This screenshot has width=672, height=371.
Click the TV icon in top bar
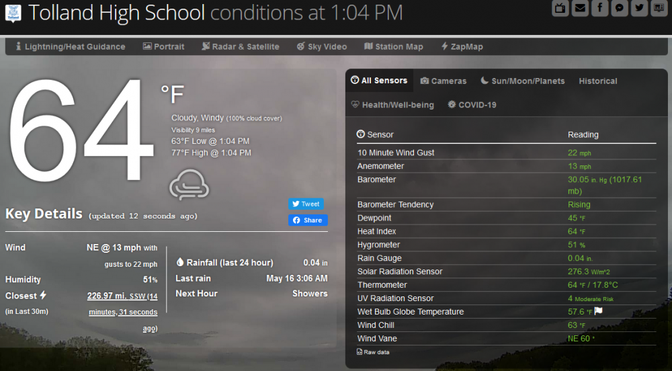tap(560, 7)
